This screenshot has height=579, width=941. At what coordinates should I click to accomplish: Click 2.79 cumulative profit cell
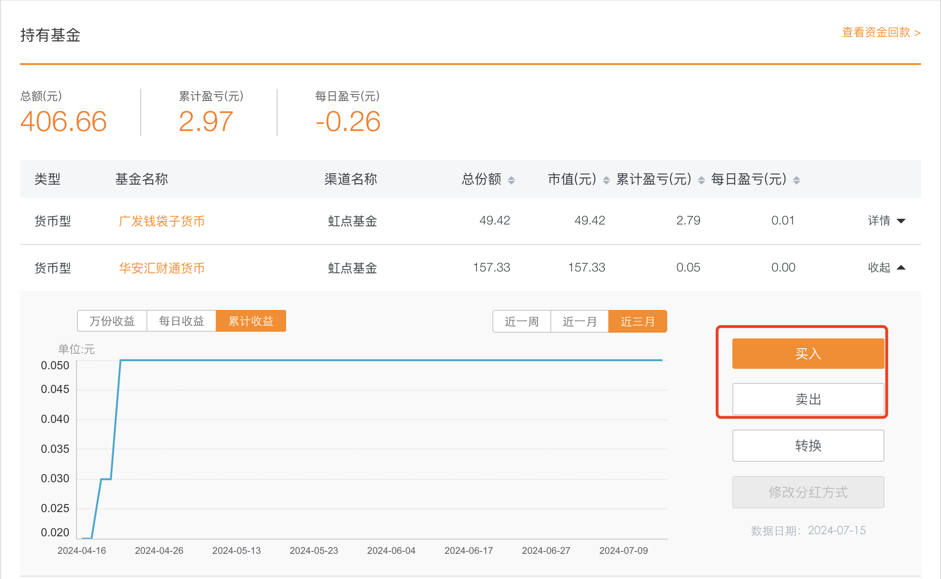click(688, 220)
